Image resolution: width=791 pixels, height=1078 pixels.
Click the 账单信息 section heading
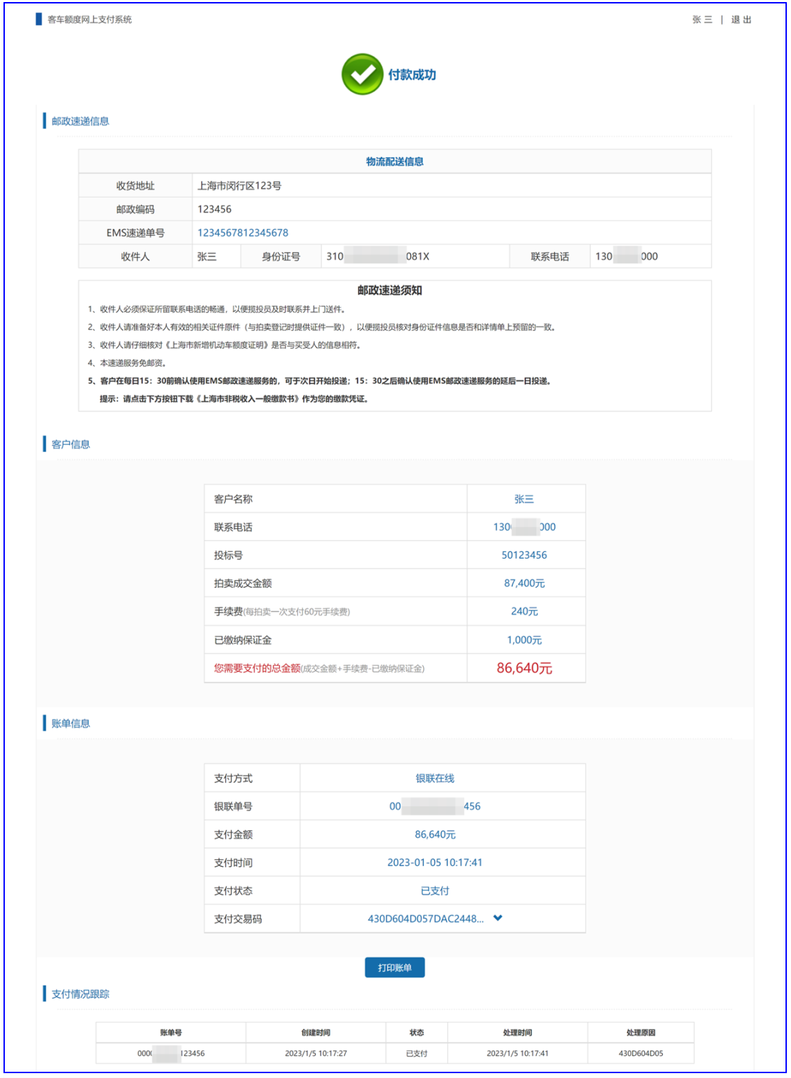[71, 724]
